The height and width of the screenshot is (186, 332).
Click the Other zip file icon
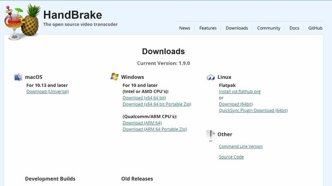click(x=211, y=136)
